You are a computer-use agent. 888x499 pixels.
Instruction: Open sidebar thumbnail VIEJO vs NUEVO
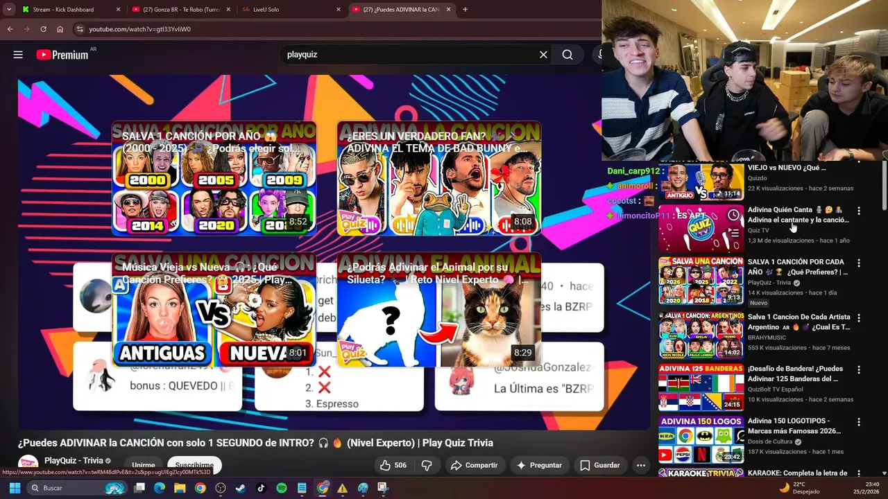701,182
